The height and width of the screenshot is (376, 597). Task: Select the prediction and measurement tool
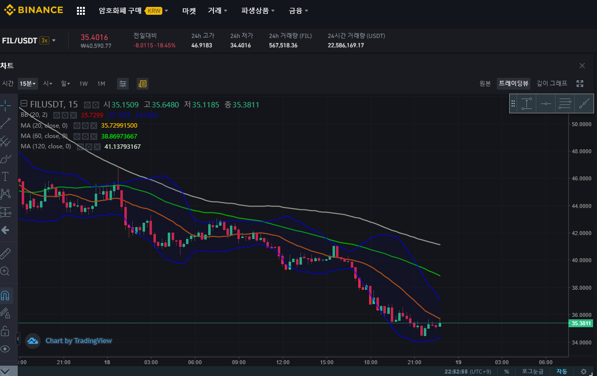[5, 212]
